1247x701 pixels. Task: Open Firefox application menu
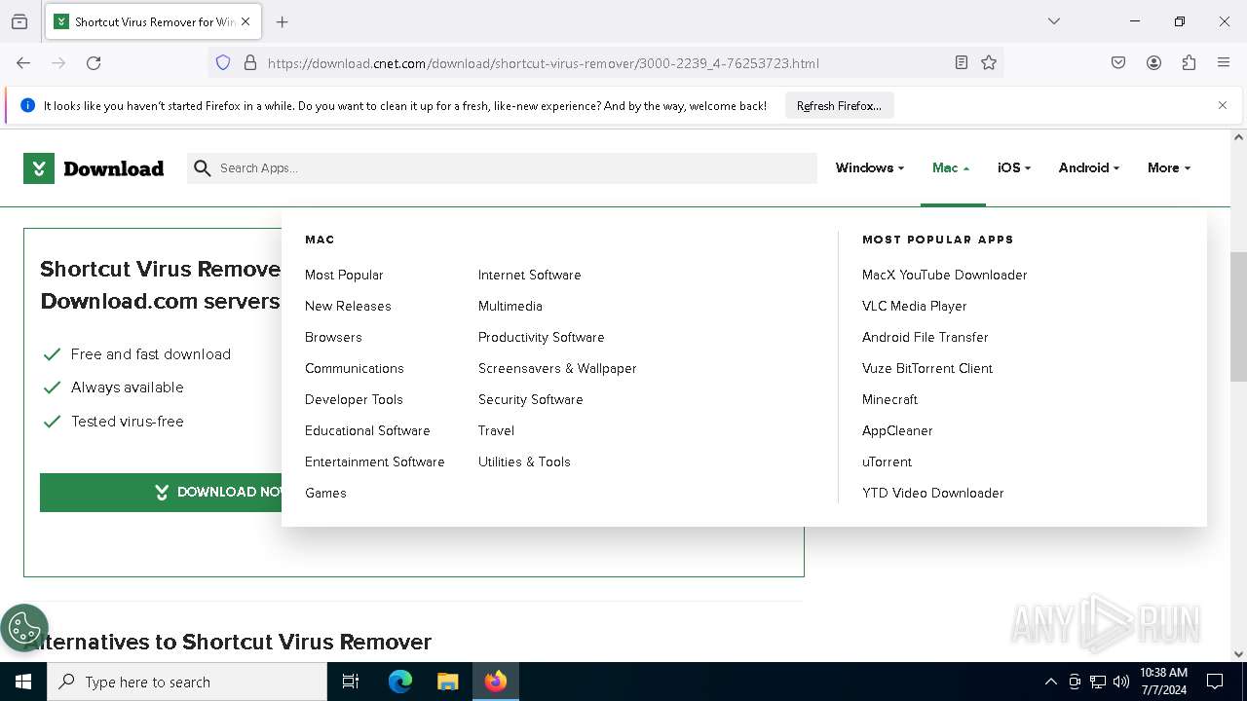1224,62
